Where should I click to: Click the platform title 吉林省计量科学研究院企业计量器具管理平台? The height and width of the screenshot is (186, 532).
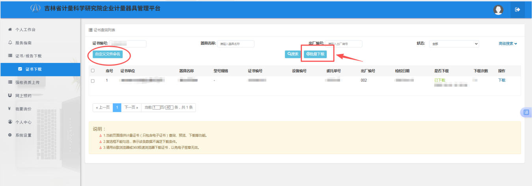click(102, 8)
